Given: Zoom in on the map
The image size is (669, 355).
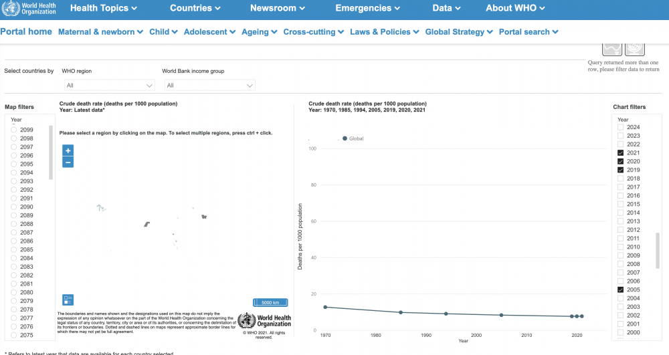Looking at the screenshot, I should tap(68, 150).
